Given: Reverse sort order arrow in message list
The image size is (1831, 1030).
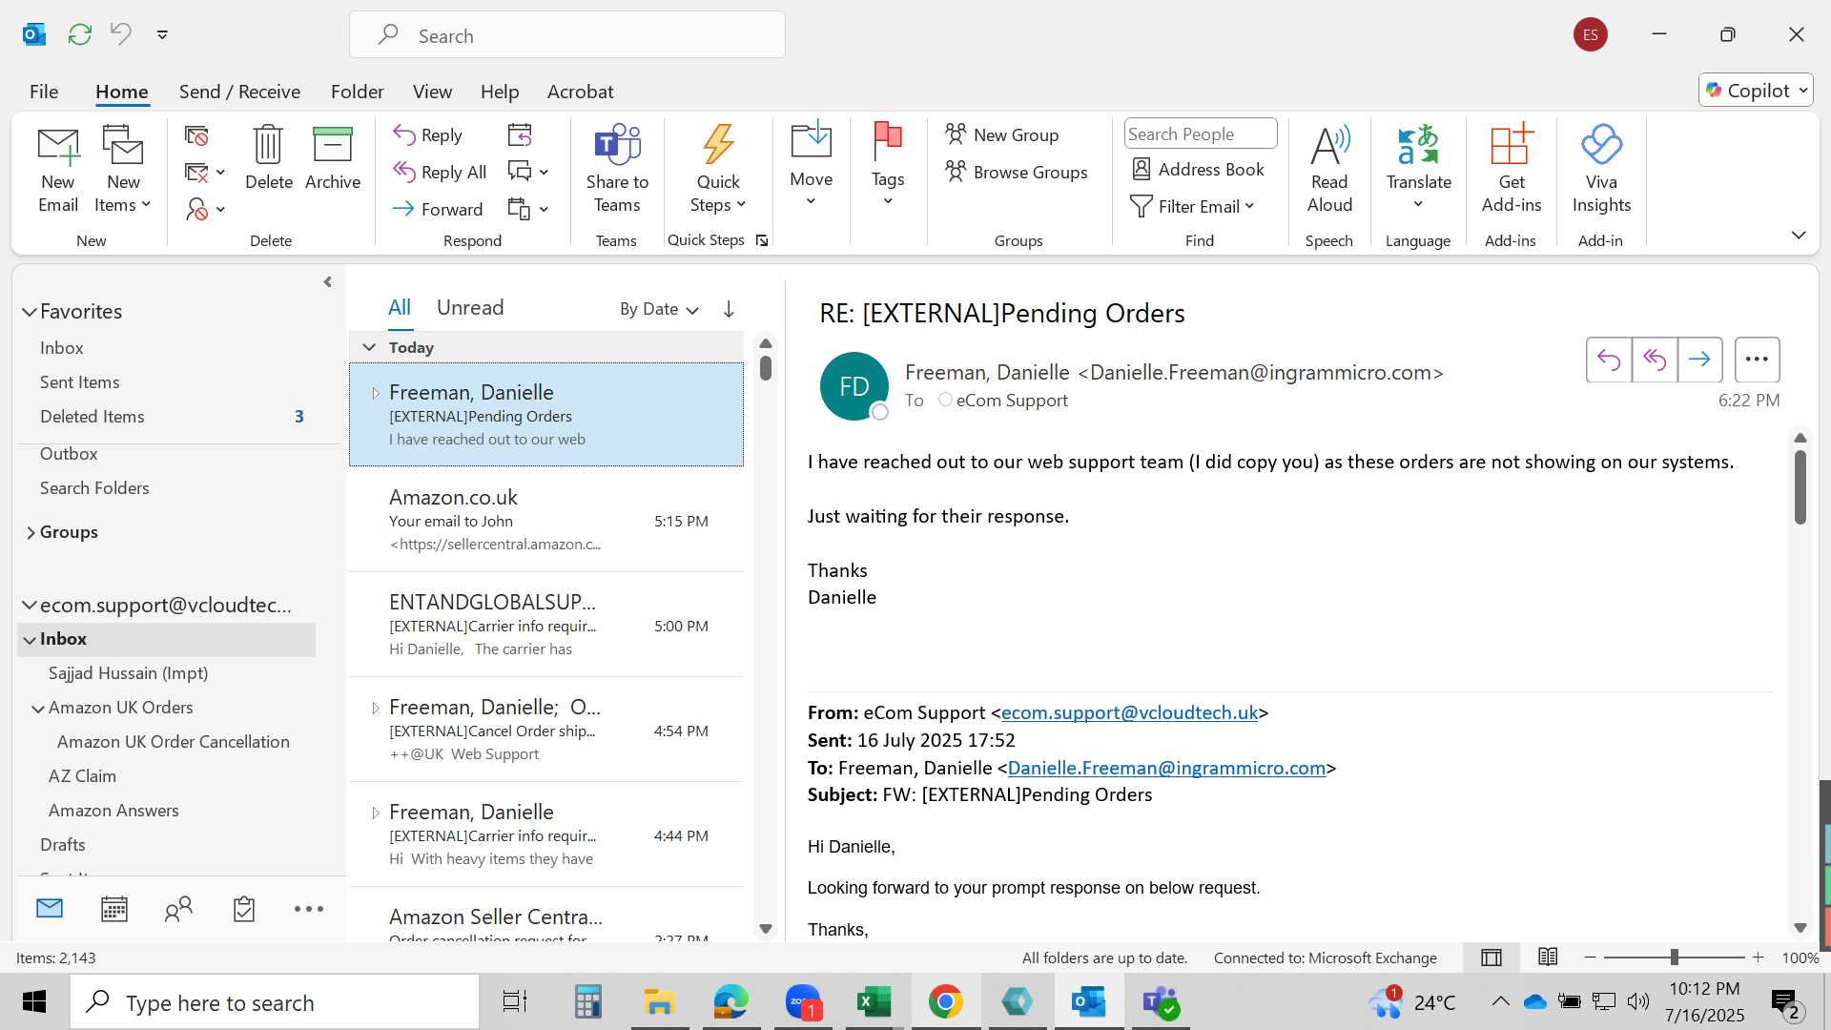Looking at the screenshot, I should click(x=729, y=309).
